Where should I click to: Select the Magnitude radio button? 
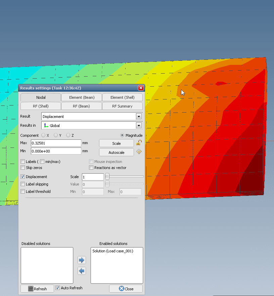point(122,135)
